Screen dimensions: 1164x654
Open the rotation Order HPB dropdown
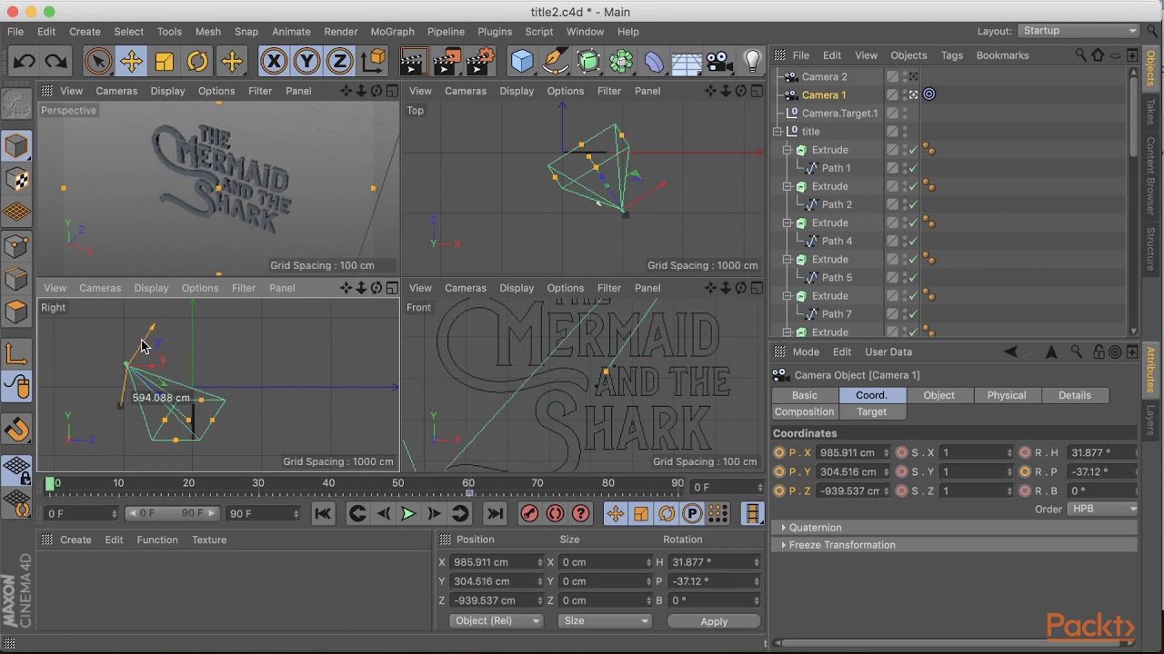[1104, 509]
